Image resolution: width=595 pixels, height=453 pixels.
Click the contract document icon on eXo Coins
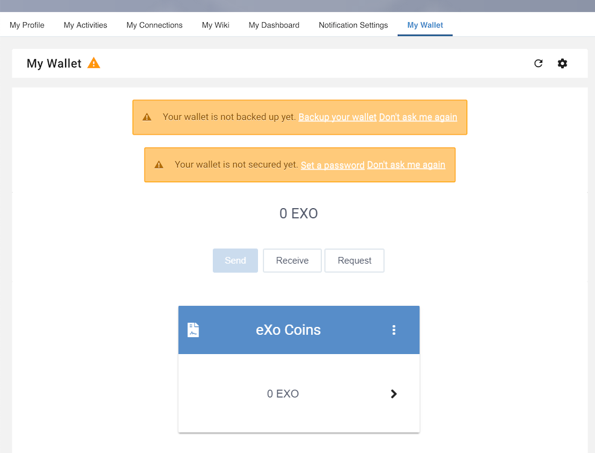(193, 329)
